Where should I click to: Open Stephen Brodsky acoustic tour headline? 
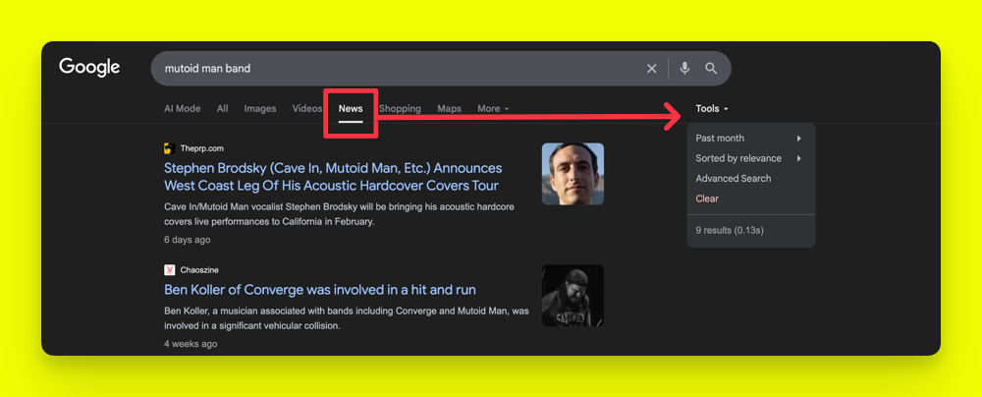coord(333,177)
